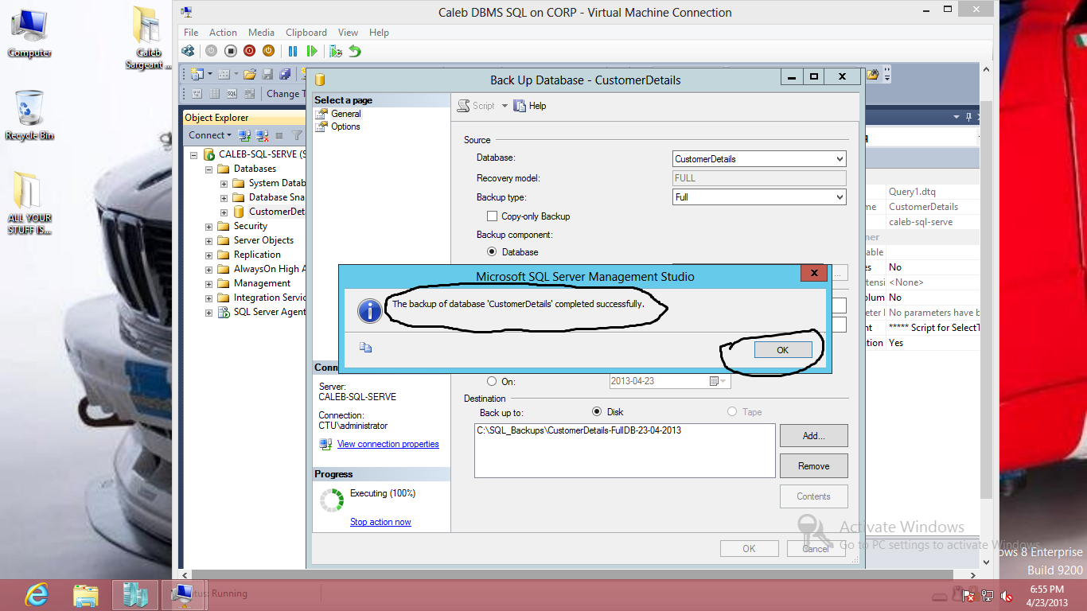Click the Add... destination button

coord(813,436)
